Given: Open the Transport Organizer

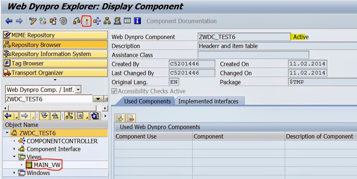Looking at the screenshot, I should click(55, 73).
